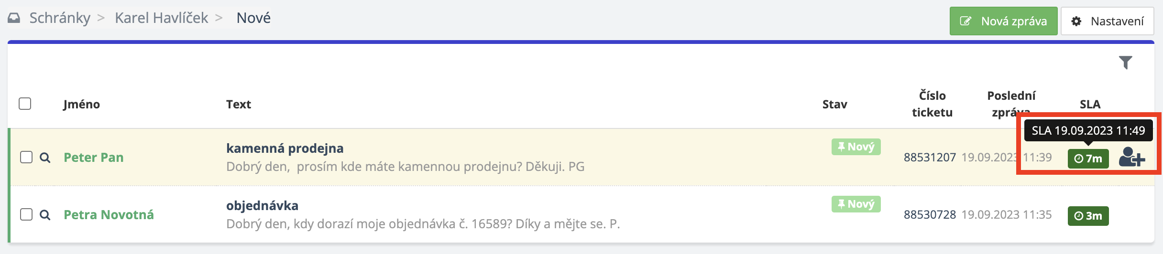Screen dimensions: 1163x254
Task: Click the 7m SLA badge
Action: pyautogui.click(x=1088, y=159)
